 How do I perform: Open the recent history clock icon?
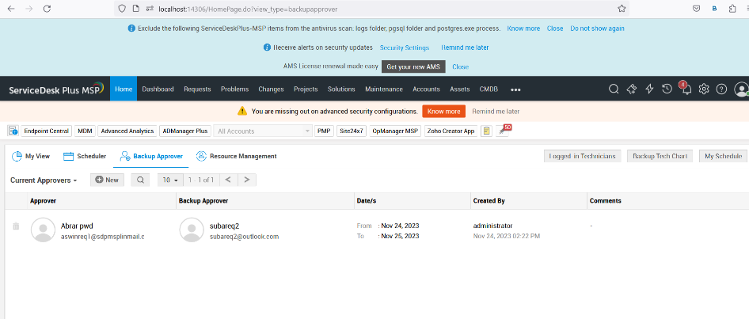click(667, 89)
